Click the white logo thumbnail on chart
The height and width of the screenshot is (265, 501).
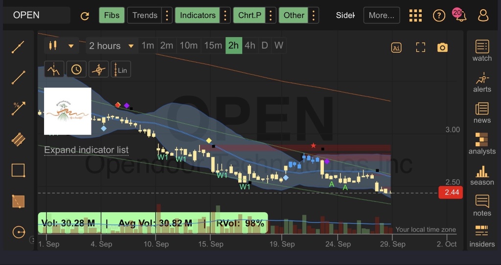click(x=68, y=111)
